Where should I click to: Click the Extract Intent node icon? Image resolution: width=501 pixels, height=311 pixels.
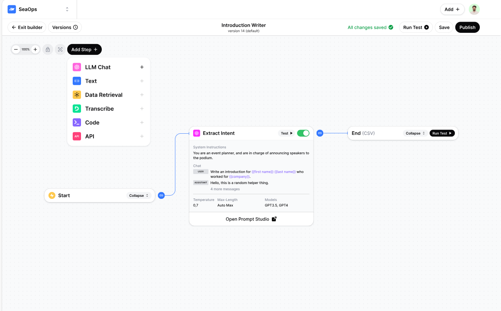(x=196, y=133)
